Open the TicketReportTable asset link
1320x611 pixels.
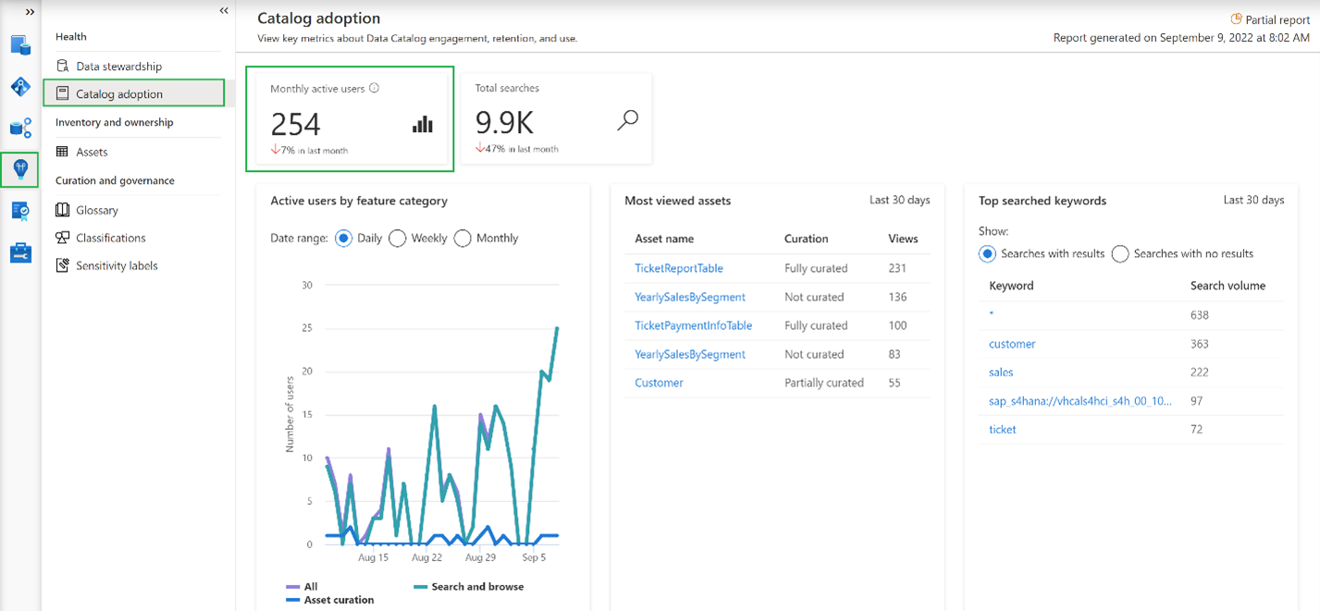pos(679,268)
